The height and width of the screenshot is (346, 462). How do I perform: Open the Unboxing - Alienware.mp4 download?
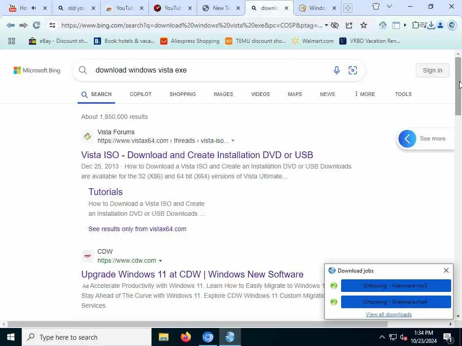pyautogui.click(x=396, y=302)
